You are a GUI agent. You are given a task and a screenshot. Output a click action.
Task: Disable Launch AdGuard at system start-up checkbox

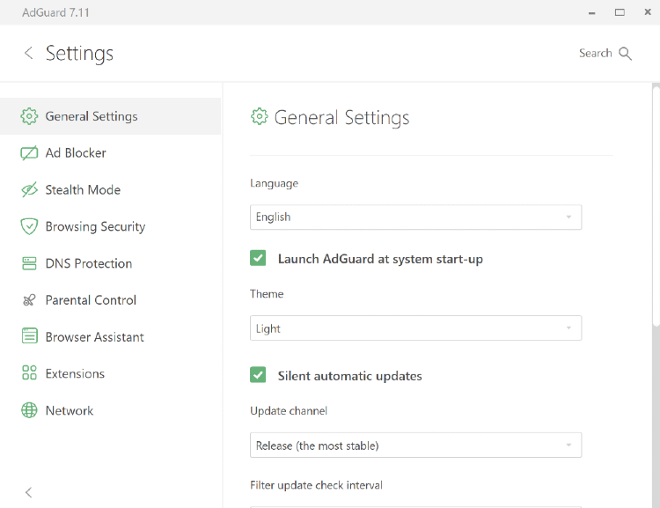(258, 258)
